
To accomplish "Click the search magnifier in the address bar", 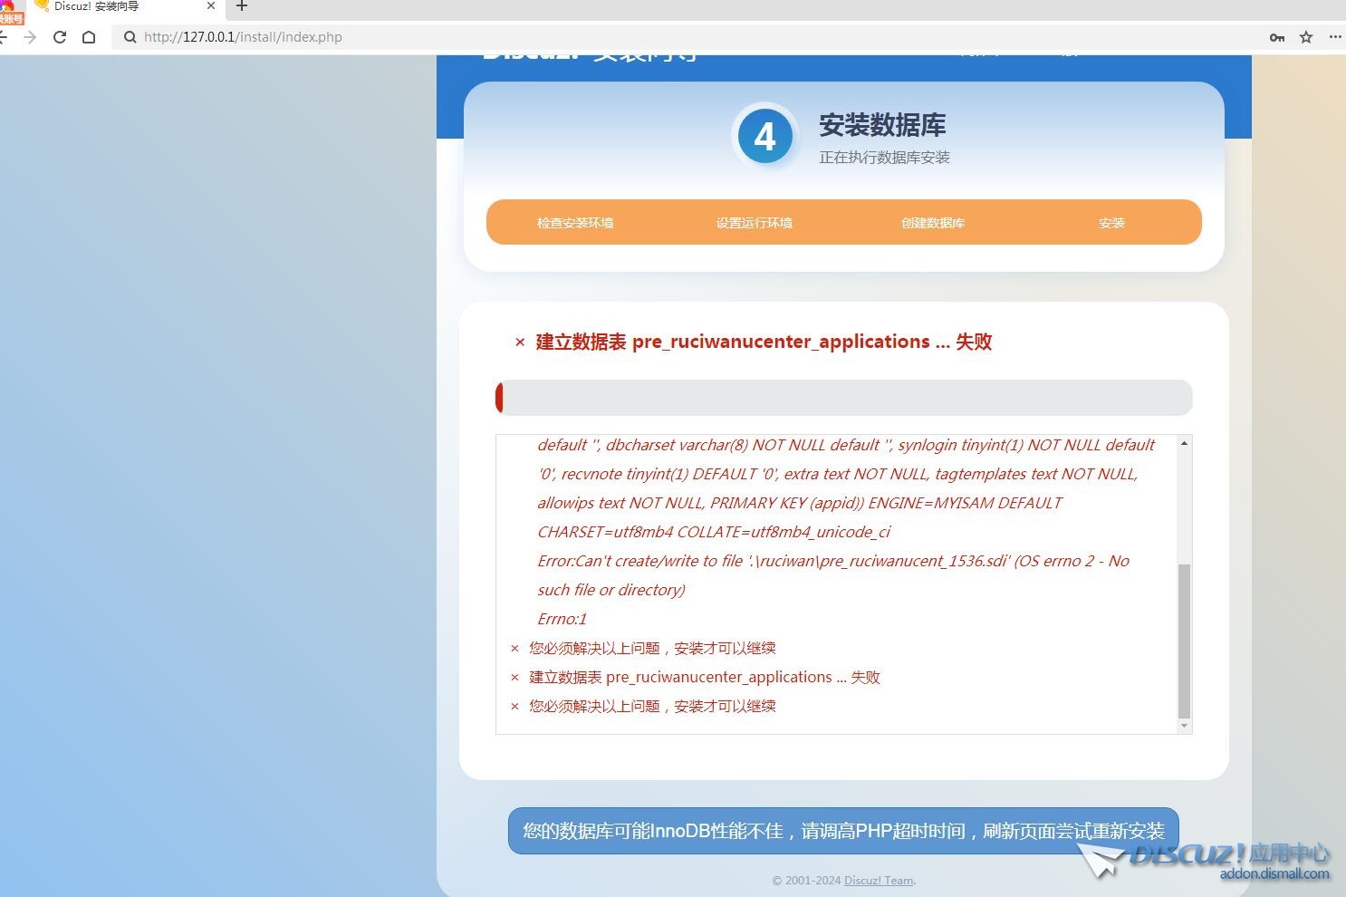I will (130, 37).
